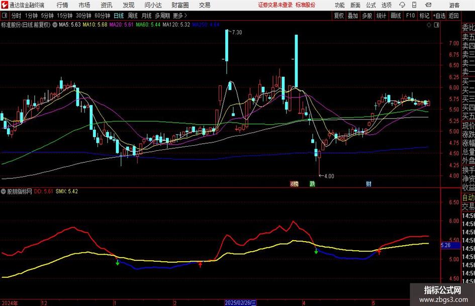Toggle the right side panel icon
Screen dimensions: 475x306
(436, 25)
